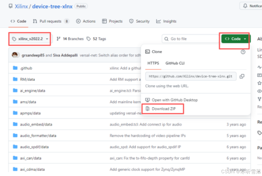This screenshot has height=176, width=262.
Task: Open commit 'Add generic clock support for Zynq/ZynqMP'
Action: pyautogui.click(x=147, y=170)
